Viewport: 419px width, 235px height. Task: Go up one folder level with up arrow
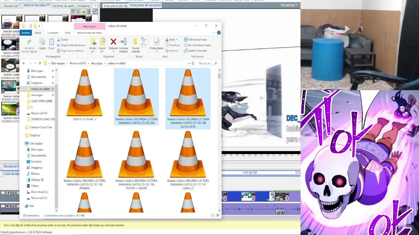(x=40, y=63)
